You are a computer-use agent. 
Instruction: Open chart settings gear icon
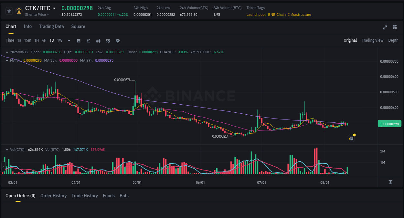coord(118,40)
